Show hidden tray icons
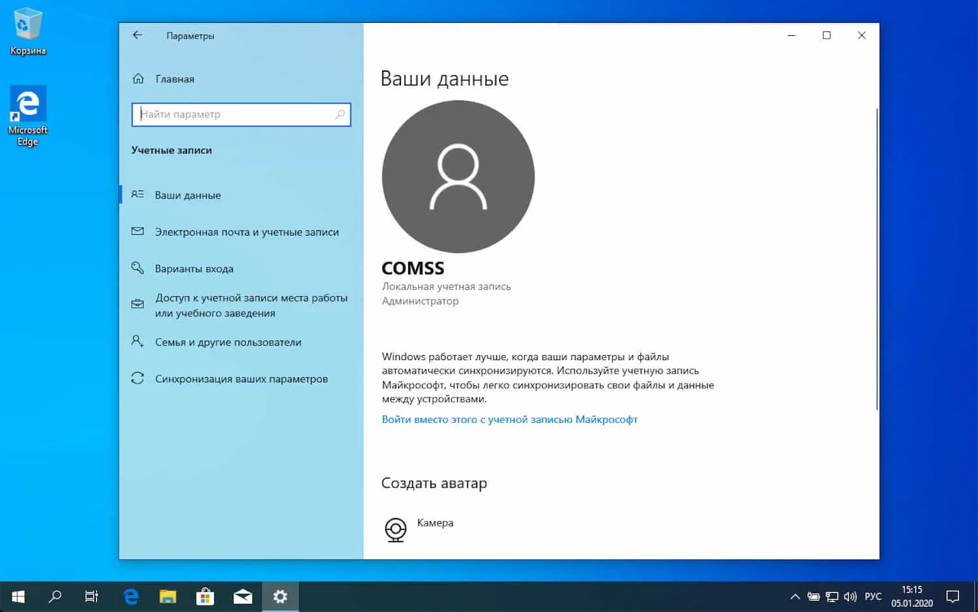Image resolution: width=978 pixels, height=612 pixels. 795,596
